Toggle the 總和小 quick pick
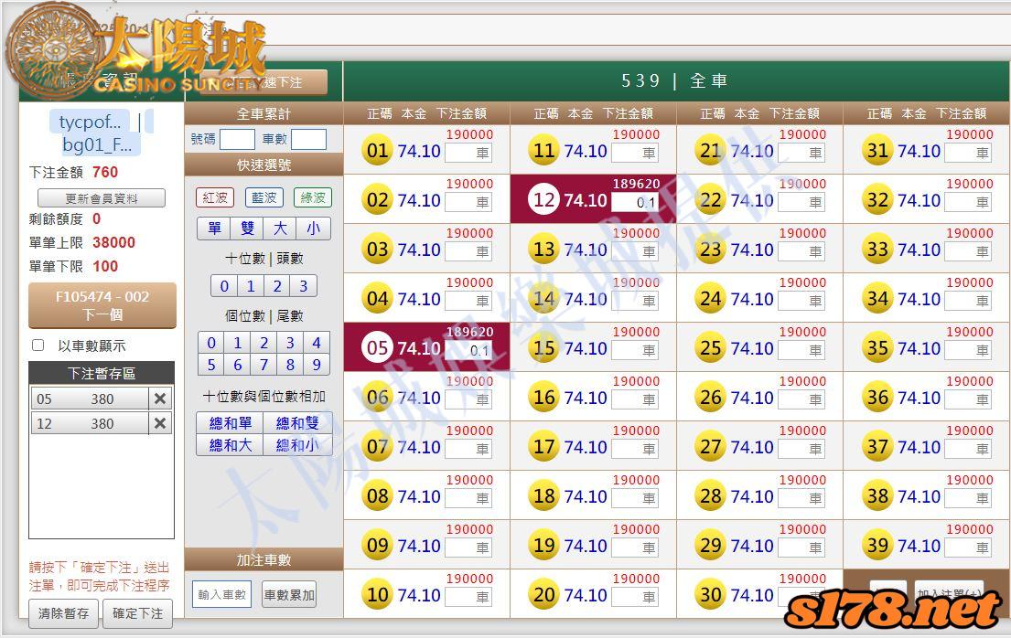 click(x=297, y=444)
